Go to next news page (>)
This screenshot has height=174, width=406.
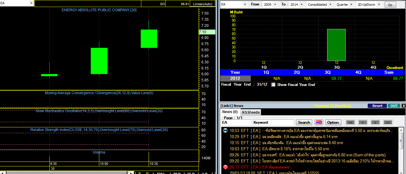point(375,122)
